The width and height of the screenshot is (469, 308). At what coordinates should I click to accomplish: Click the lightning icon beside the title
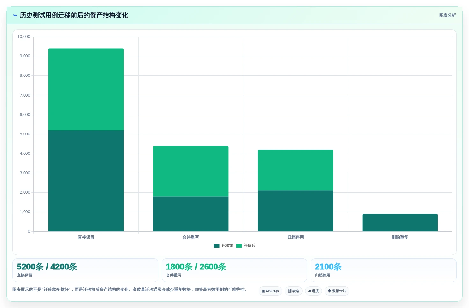[15, 15]
